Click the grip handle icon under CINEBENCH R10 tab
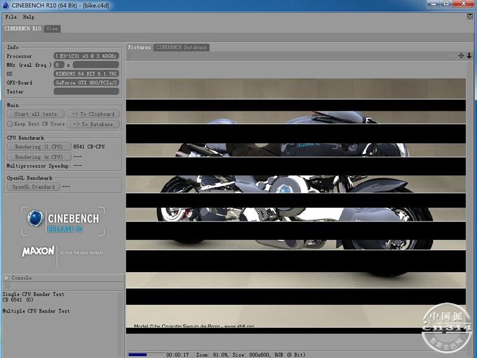 [x=7, y=37]
